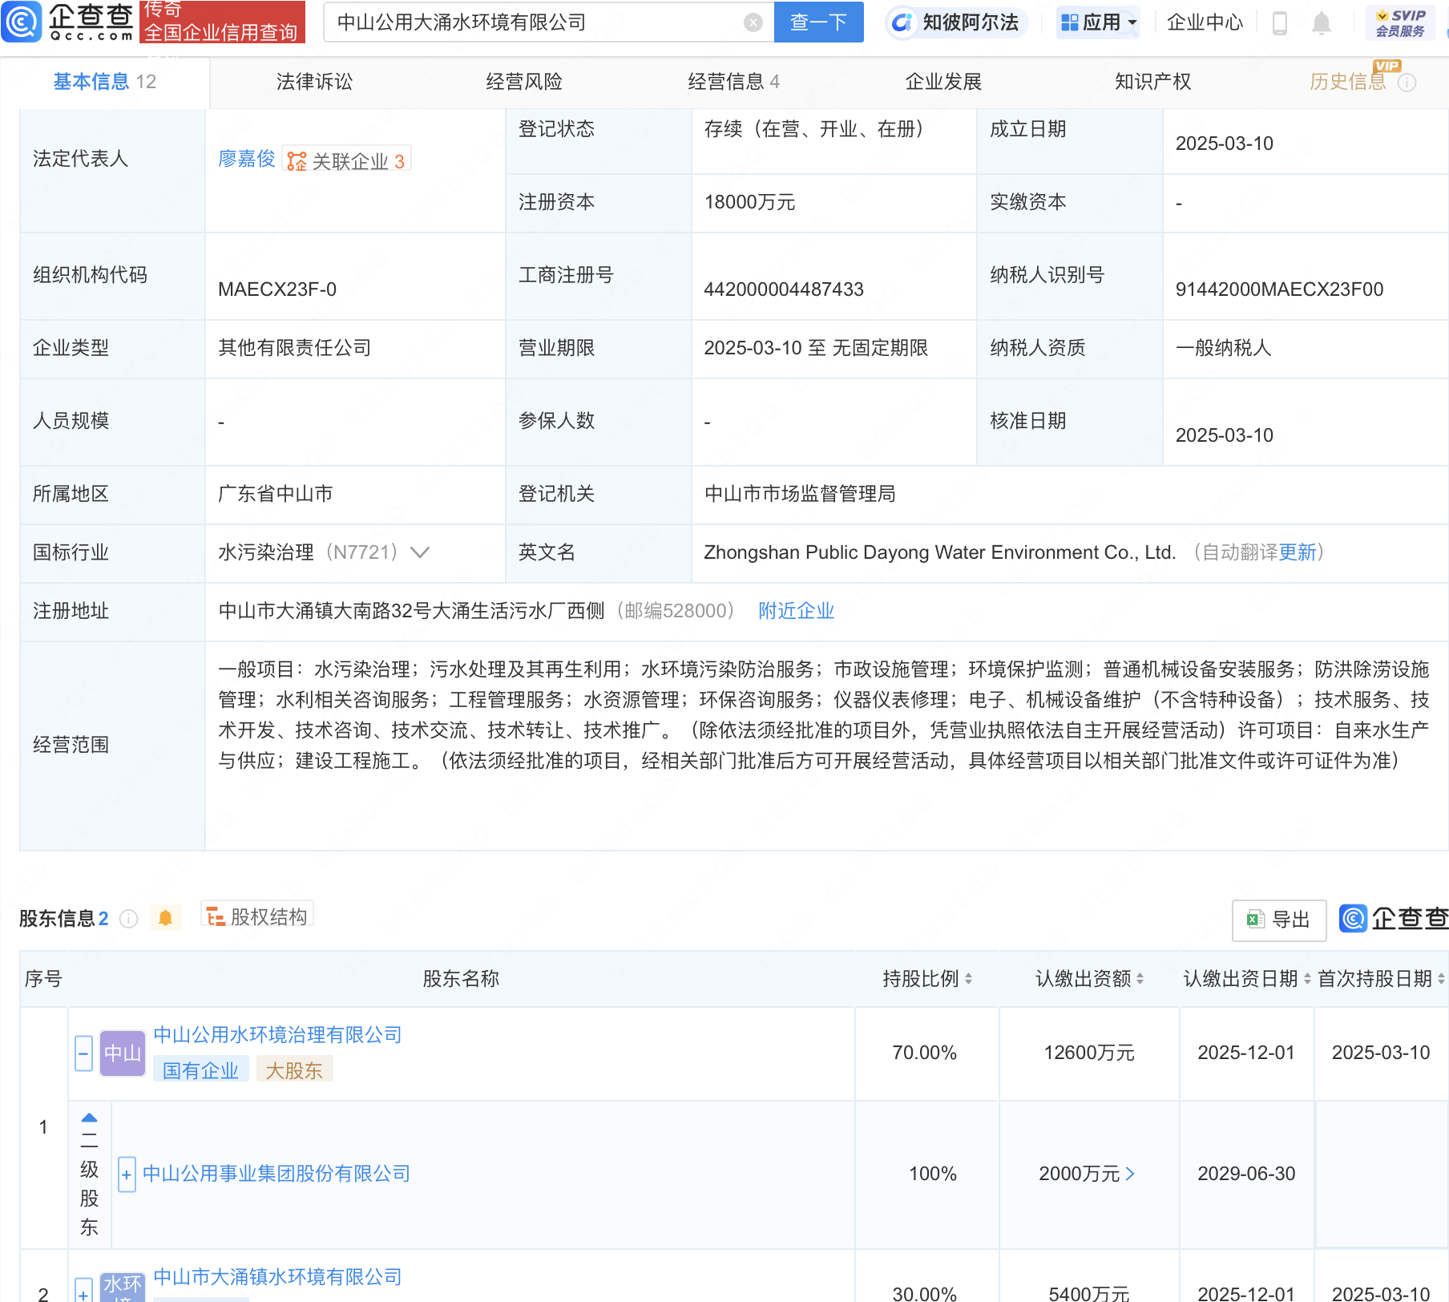Click 2029-06-30 date cell
The height and width of the screenshot is (1302, 1449).
point(1246,1174)
